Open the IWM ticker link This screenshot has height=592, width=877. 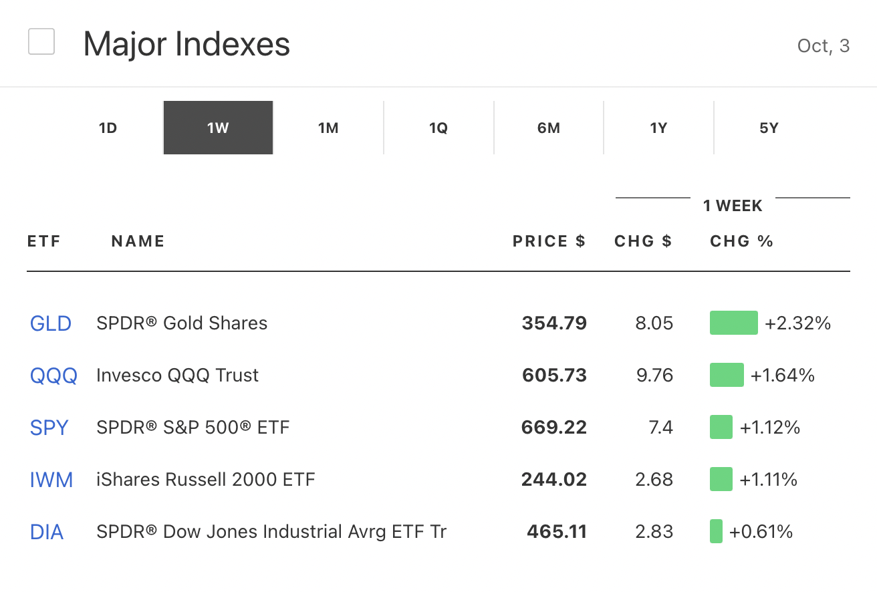click(51, 480)
